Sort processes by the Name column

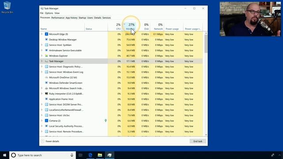tap(62, 26)
